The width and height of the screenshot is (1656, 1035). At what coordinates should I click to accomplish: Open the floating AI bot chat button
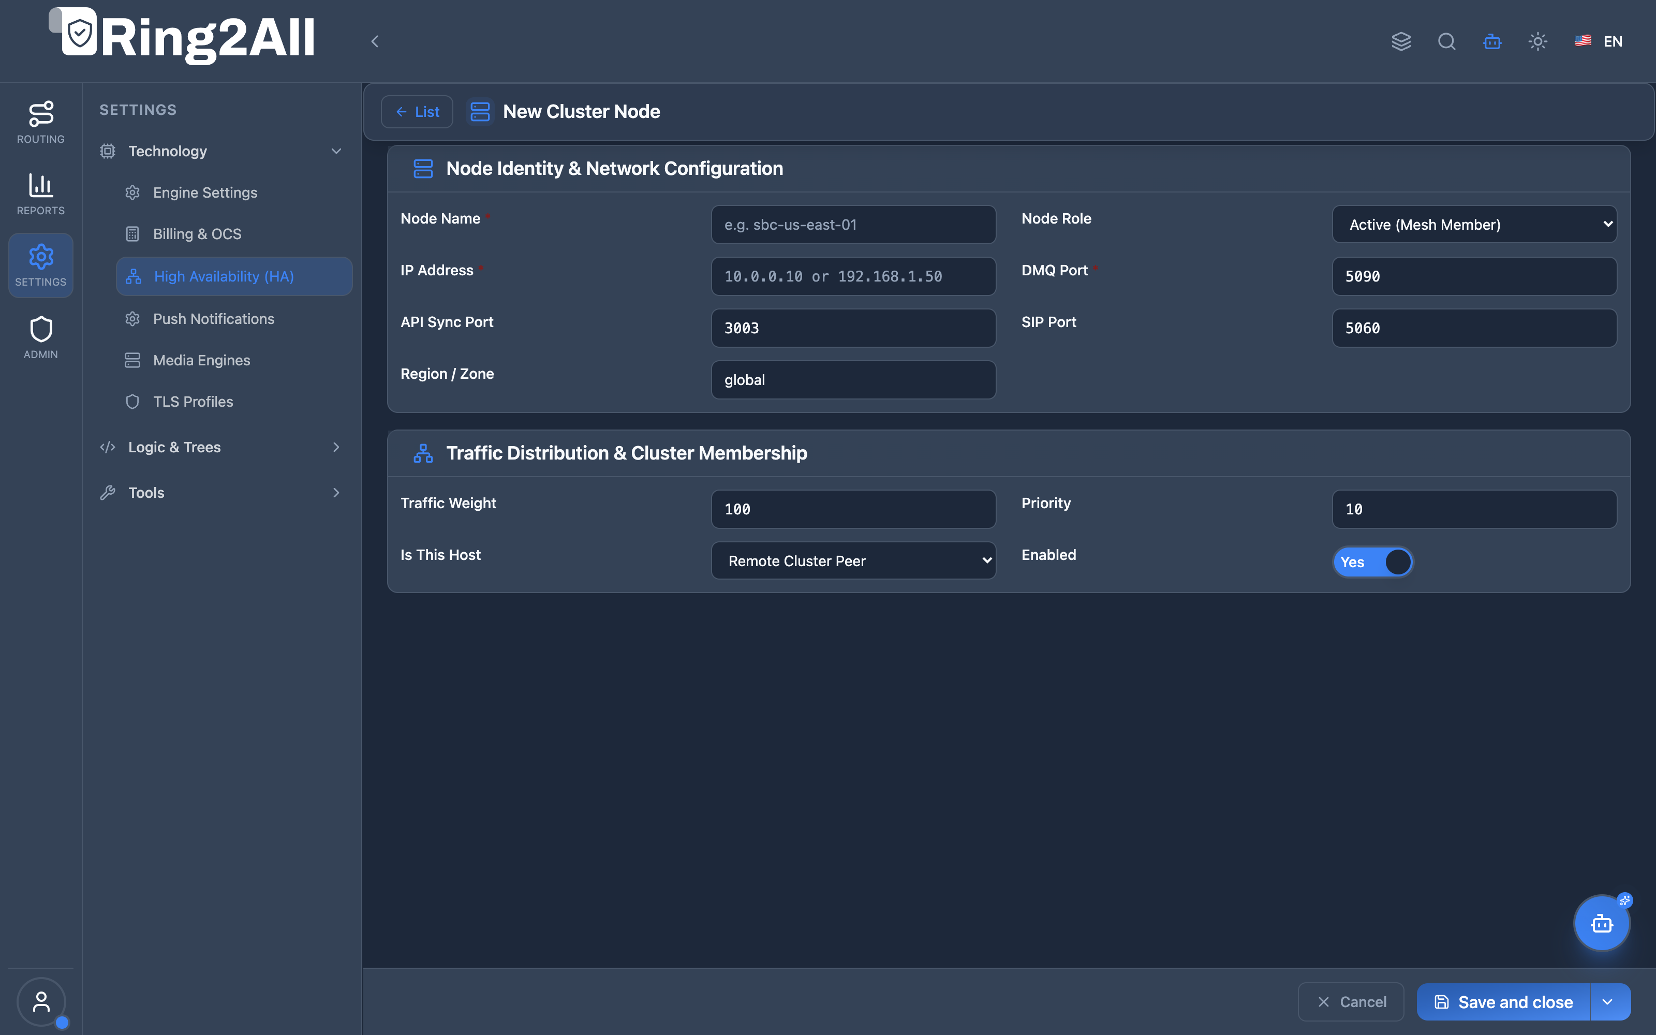[1602, 923]
